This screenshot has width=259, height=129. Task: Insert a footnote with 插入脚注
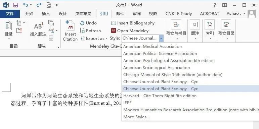click(38, 30)
